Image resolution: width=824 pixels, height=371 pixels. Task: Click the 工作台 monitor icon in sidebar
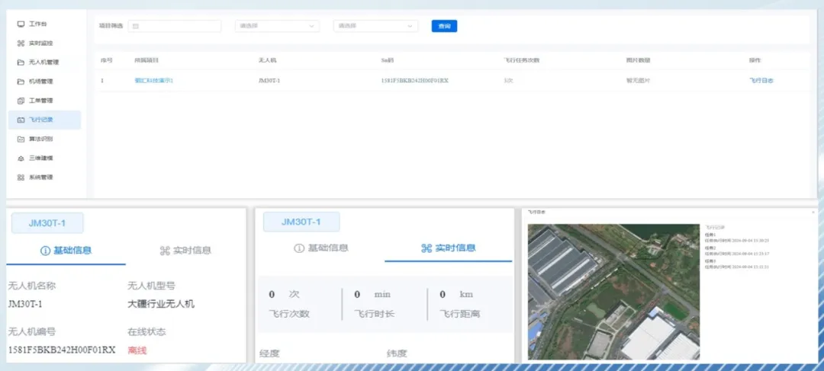click(21, 24)
